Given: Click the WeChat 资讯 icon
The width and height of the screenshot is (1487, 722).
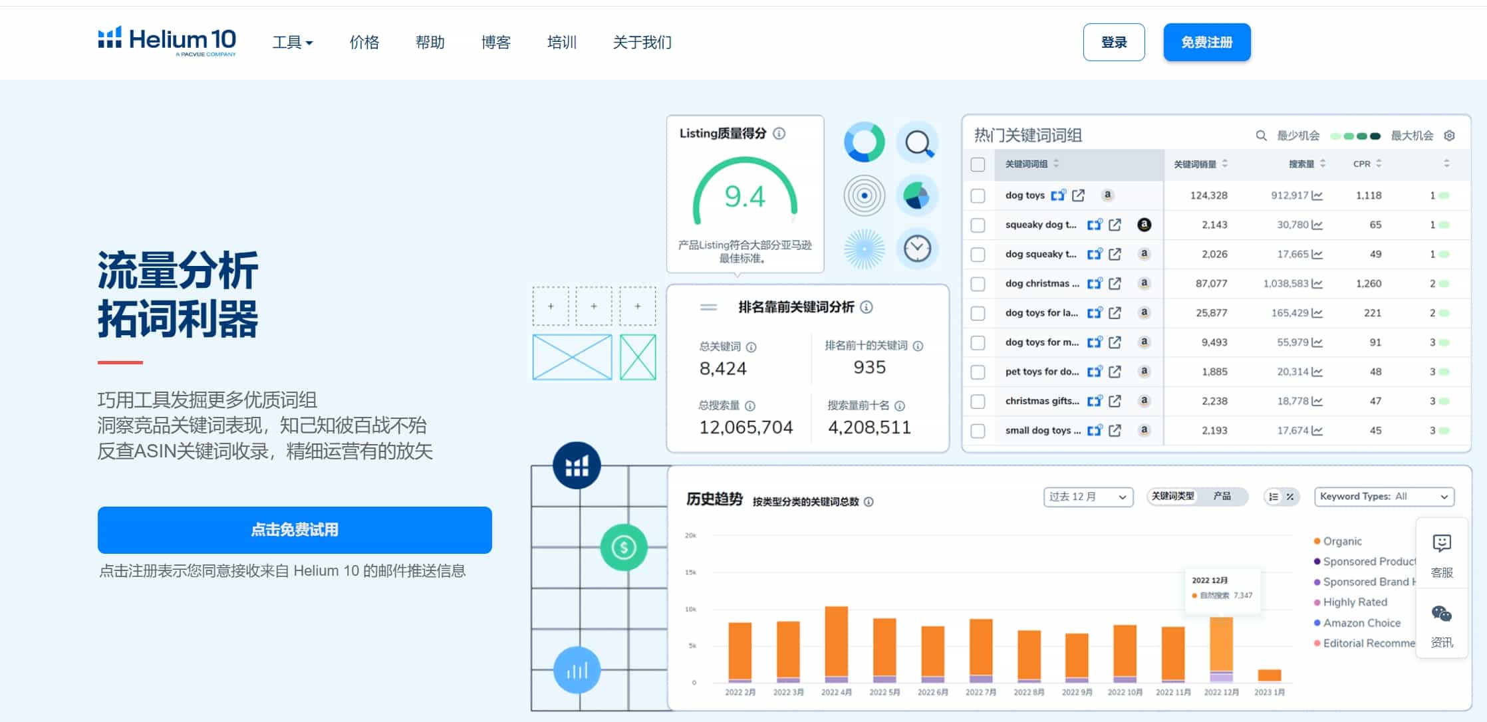Looking at the screenshot, I should click(x=1441, y=625).
